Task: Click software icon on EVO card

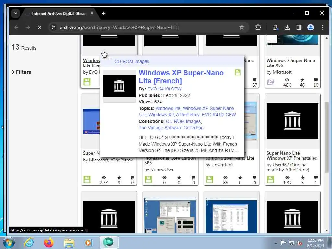Action: (87, 82)
